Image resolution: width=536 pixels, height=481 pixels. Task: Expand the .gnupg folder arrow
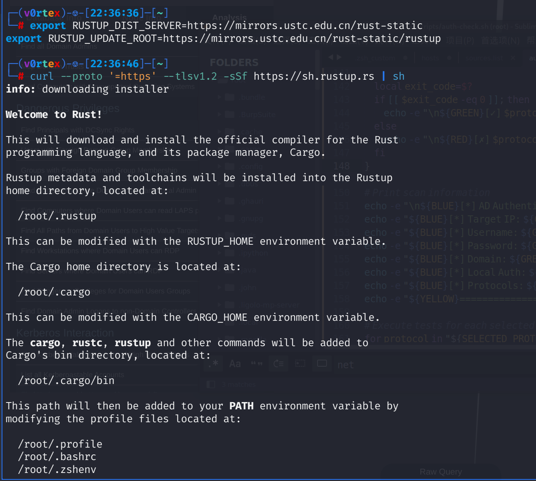click(219, 218)
